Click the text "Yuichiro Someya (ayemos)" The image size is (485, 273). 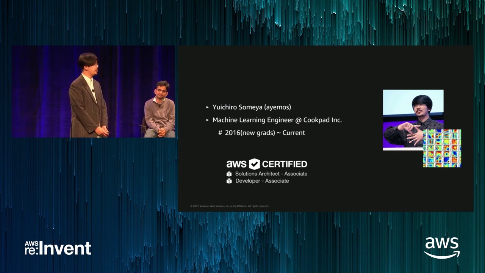pyautogui.click(x=252, y=107)
